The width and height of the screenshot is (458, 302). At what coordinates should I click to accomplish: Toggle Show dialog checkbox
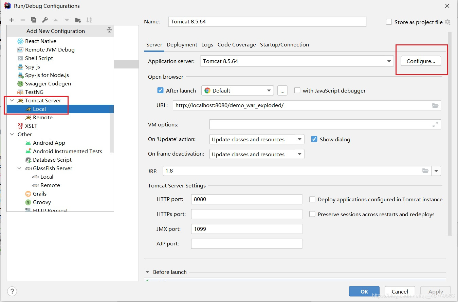314,139
